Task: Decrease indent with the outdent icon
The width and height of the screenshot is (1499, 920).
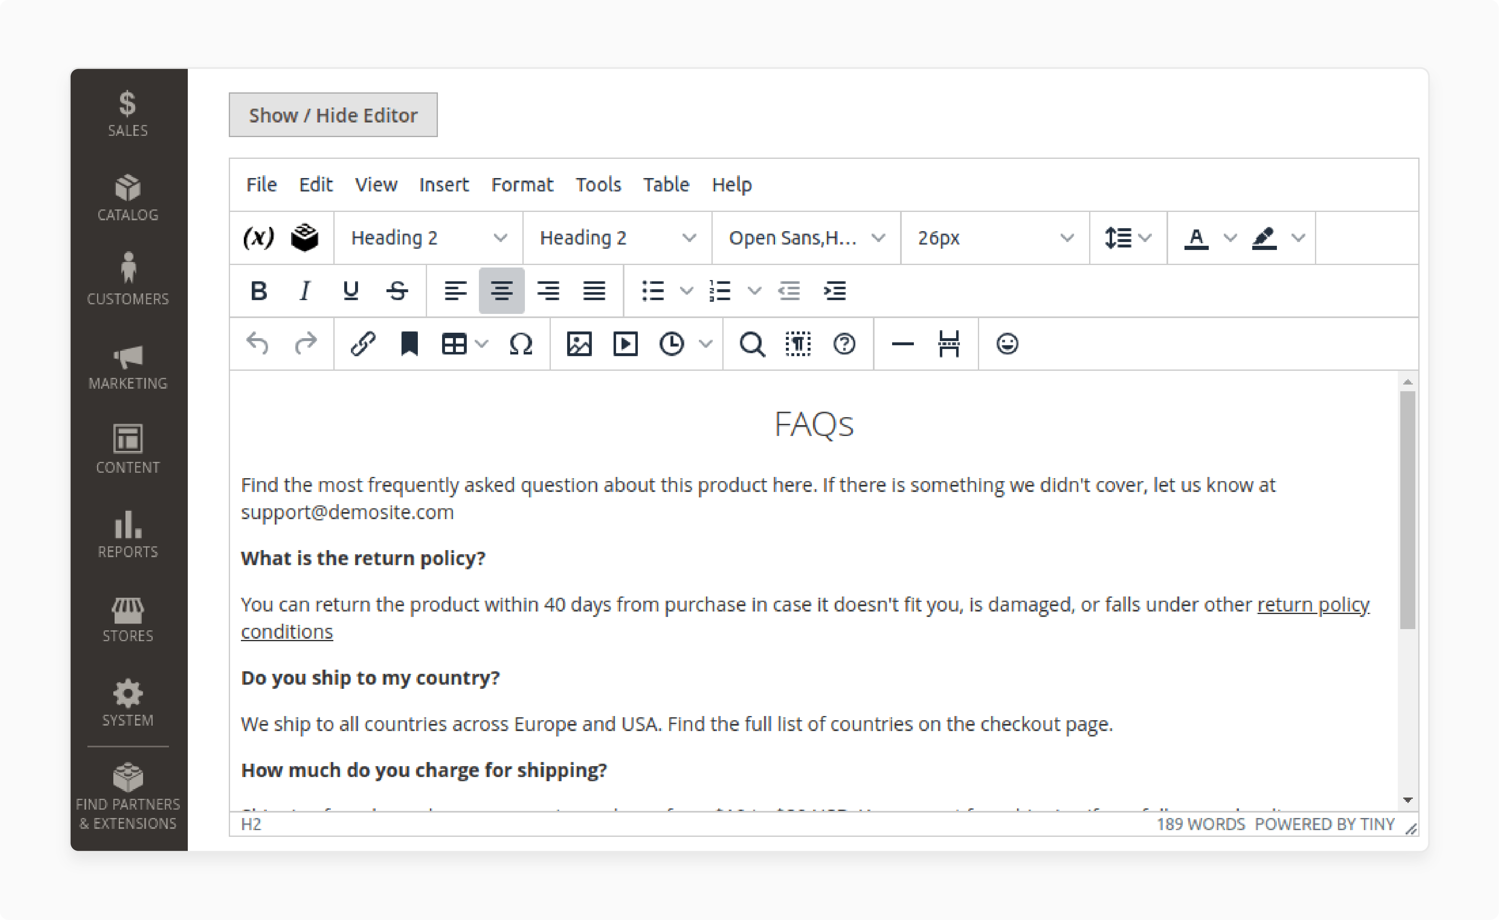Action: point(789,291)
